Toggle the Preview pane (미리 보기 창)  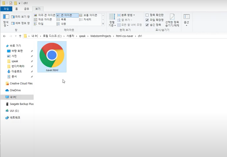tap(20, 17)
